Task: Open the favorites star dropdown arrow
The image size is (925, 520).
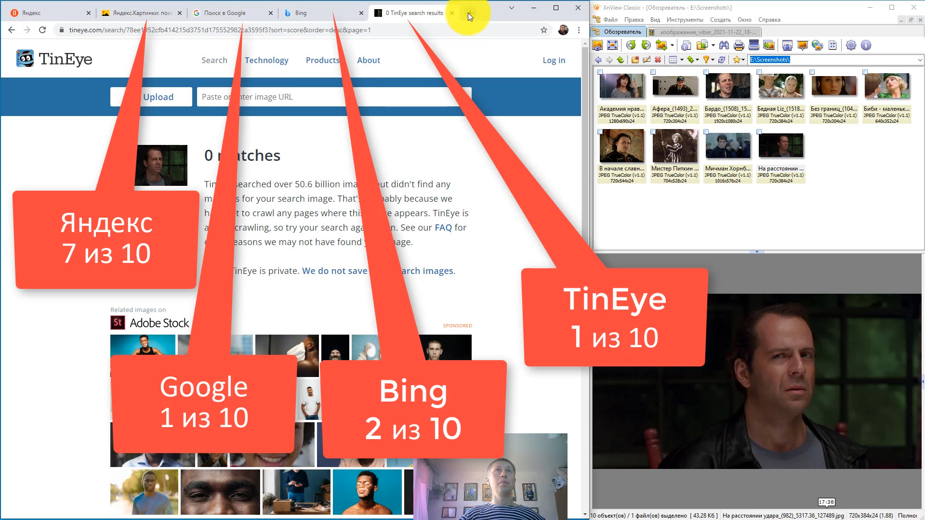Action: point(743,60)
